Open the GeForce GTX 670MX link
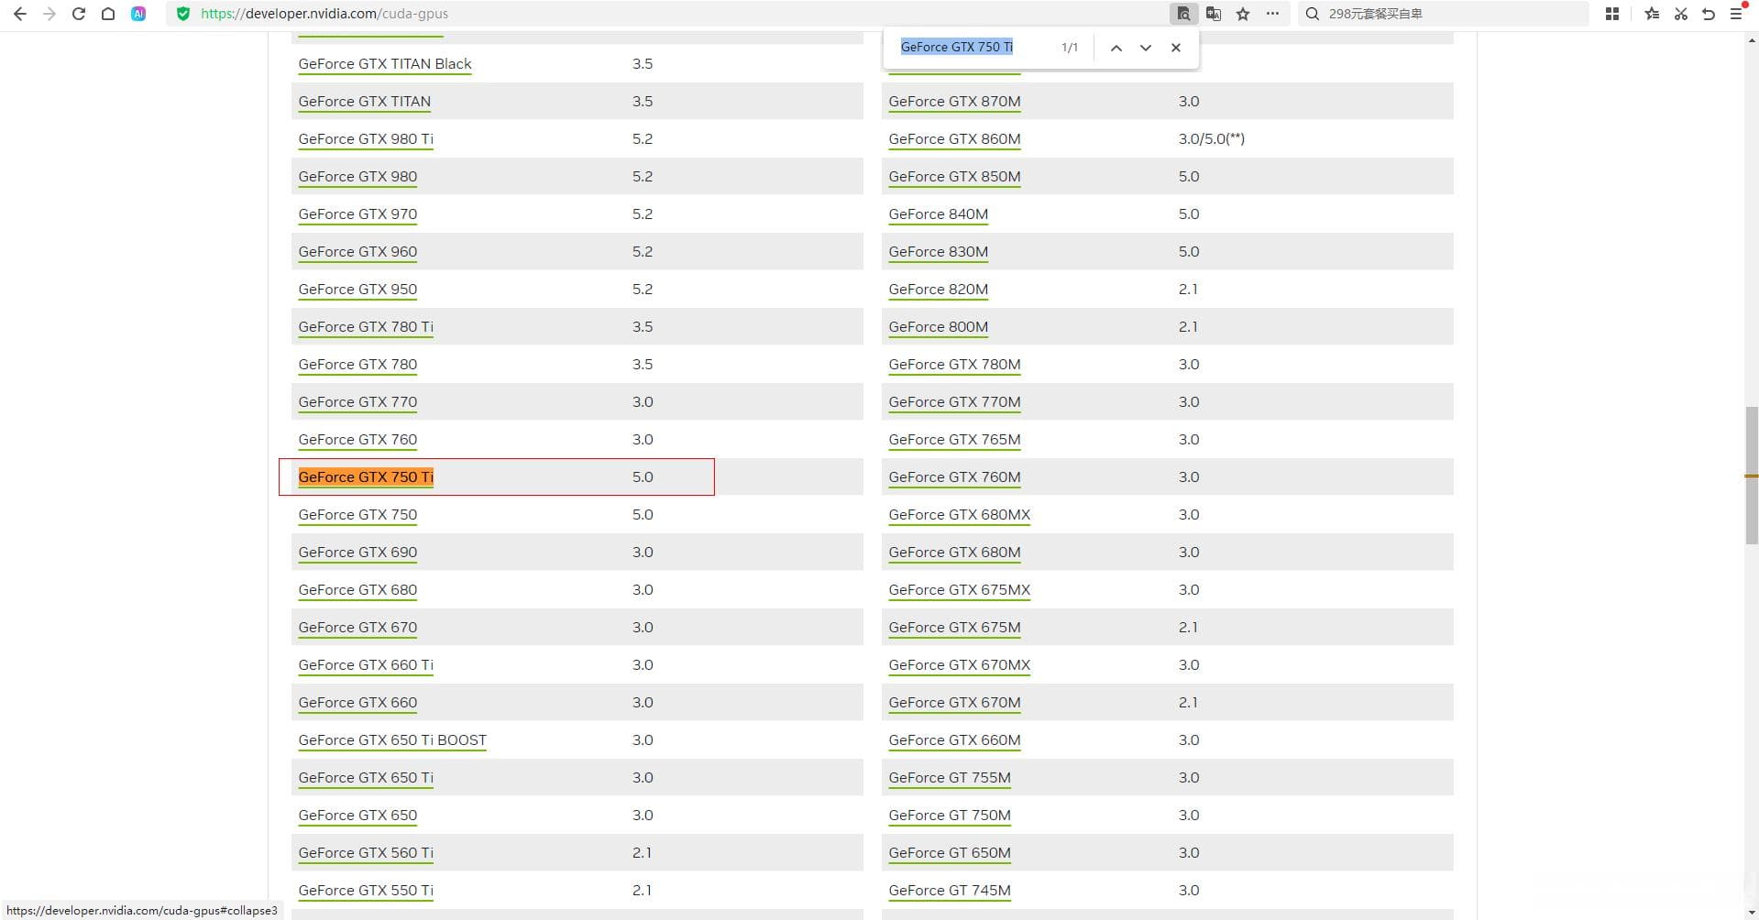Image resolution: width=1759 pixels, height=920 pixels. 960,664
